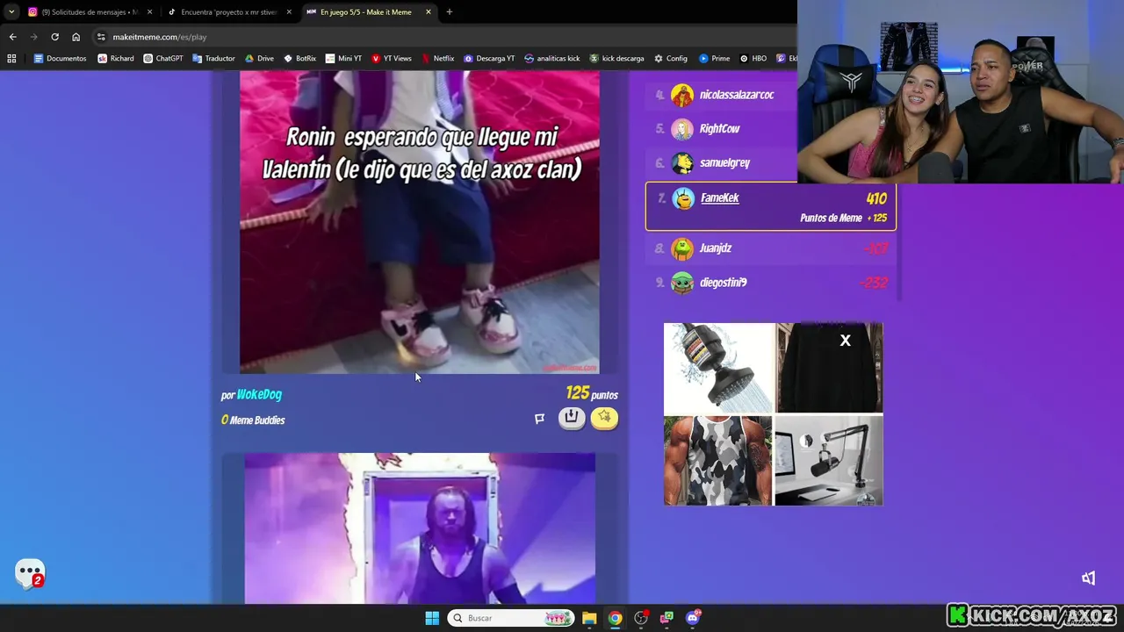Image resolution: width=1124 pixels, height=632 pixels.
Task: Open the Richard bookmark
Action: pyautogui.click(x=116, y=59)
